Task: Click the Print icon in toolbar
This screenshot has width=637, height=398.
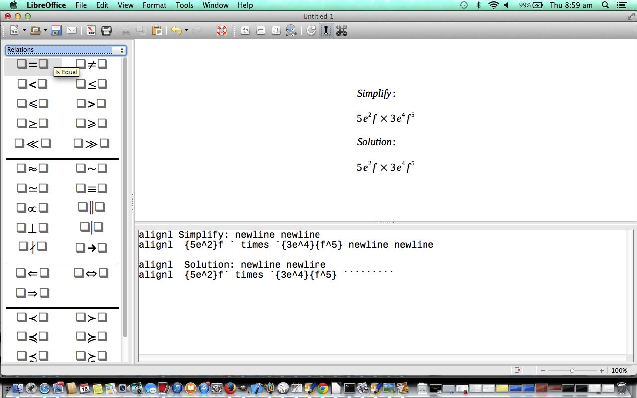Action: coord(106,31)
